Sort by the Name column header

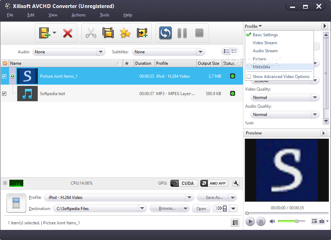click(x=66, y=63)
